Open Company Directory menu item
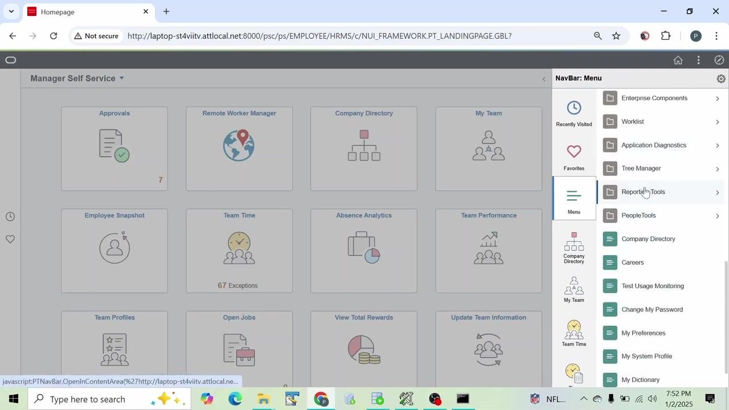Viewport: 729px width, 410px height. [661, 239]
